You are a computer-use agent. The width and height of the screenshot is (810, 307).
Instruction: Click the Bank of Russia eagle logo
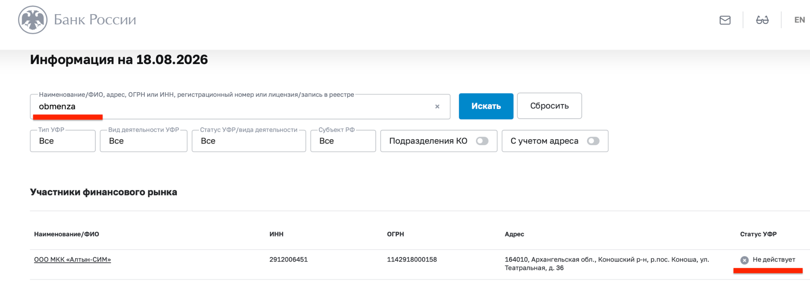pyautogui.click(x=33, y=20)
